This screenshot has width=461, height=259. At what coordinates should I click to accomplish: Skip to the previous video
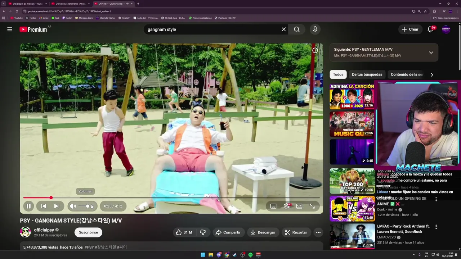click(x=44, y=206)
